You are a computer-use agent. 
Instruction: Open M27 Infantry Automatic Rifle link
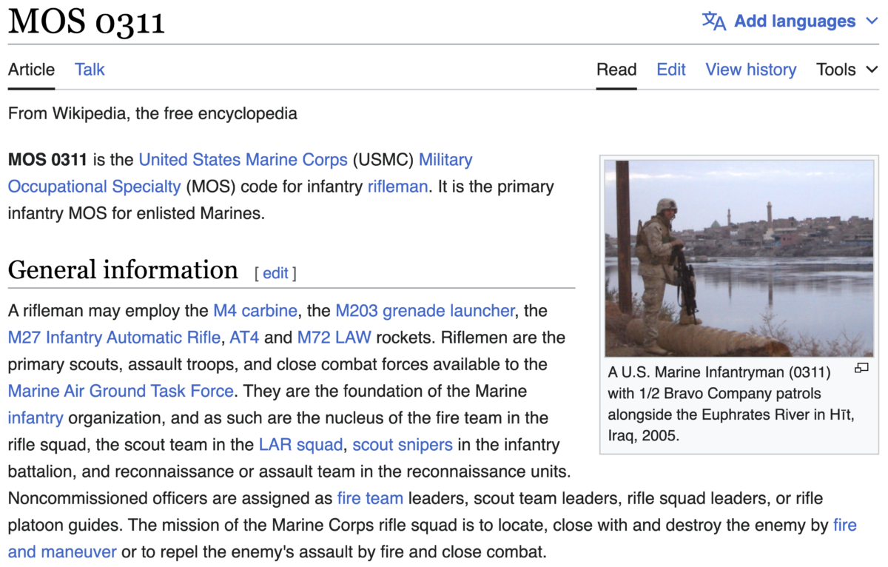tap(114, 337)
